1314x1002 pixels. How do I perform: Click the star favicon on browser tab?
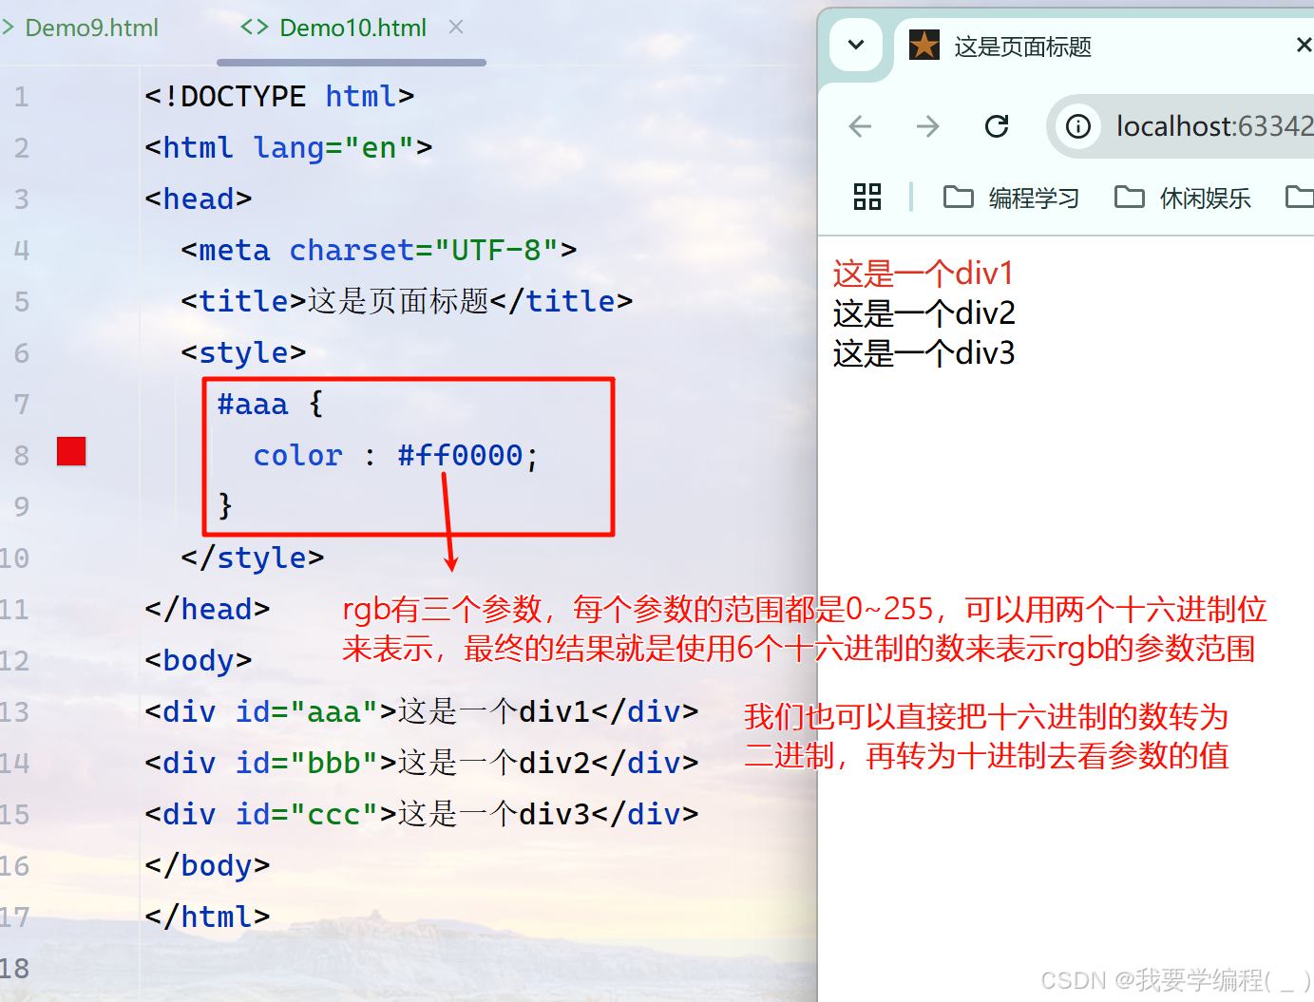[x=924, y=46]
